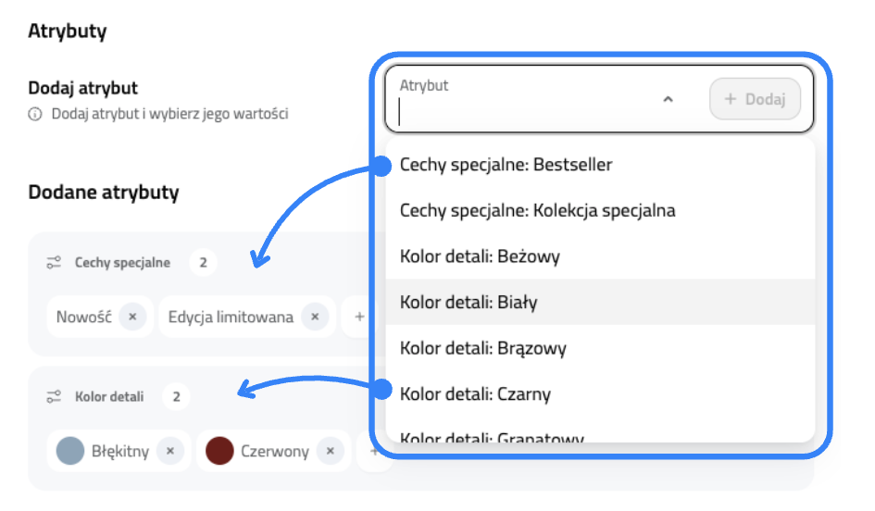Select Cechy specjalne: Kolekcja specjalna option

(x=537, y=210)
